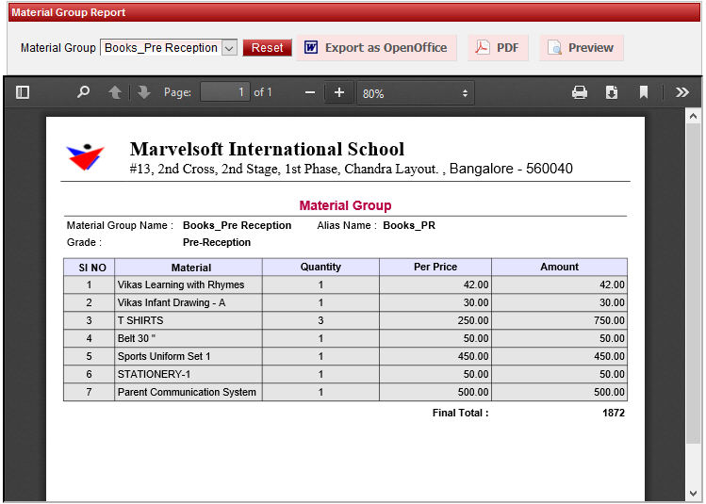Download the PDF document
This screenshot has width=706, height=504.
[x=611, y=92]
